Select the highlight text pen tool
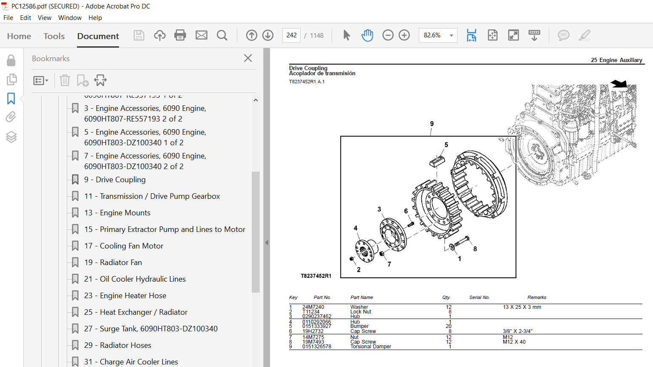 (x=585, y=35)
